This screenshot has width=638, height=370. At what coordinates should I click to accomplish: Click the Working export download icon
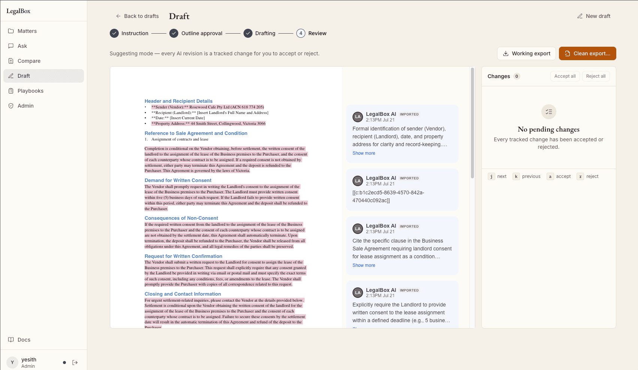pos(506,53)
